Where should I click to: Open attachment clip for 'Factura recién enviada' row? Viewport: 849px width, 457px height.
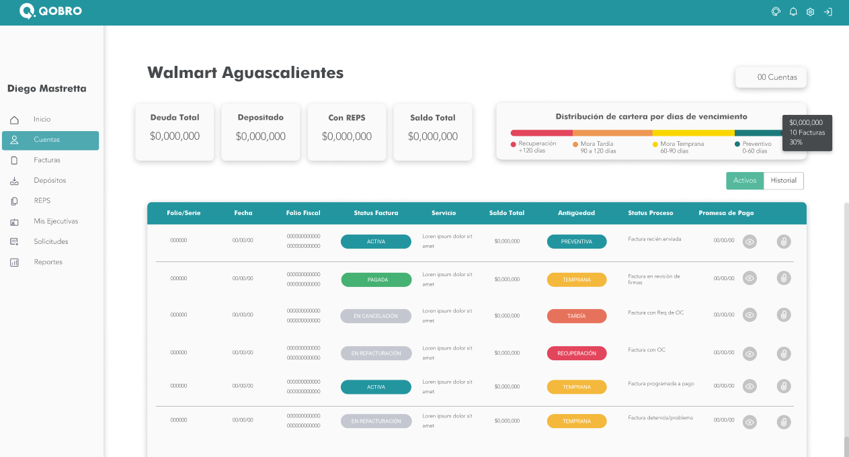tap(783, 241)
